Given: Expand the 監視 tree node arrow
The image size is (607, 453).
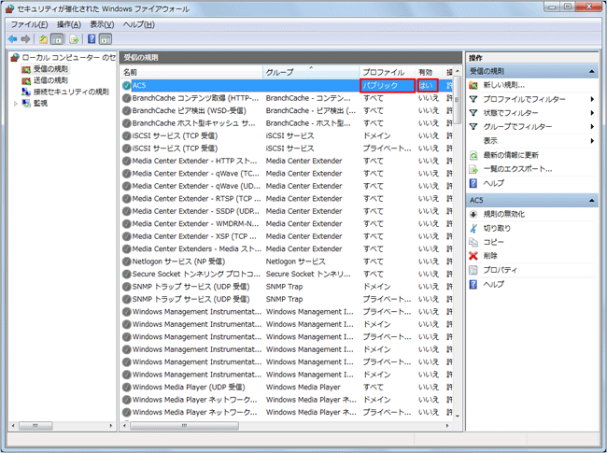Looking at the screenshot, I should (16, 104).
